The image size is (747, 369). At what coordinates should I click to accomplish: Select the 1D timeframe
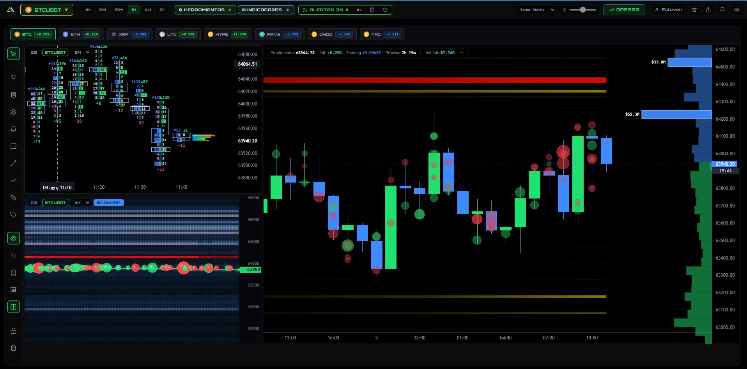(162, 10)
